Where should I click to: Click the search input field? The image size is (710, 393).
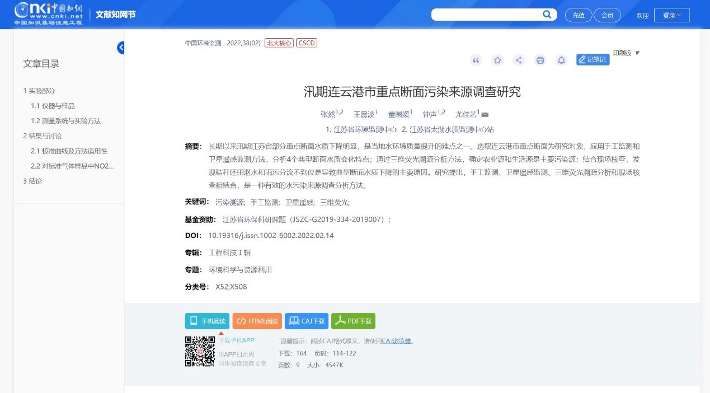tap(486, 15)
